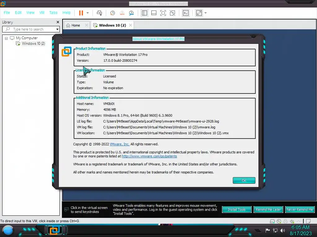This screenshot has height=237, width=317.
Task: Click the Remind Me Later button
Action: click(x=268, y=210)
